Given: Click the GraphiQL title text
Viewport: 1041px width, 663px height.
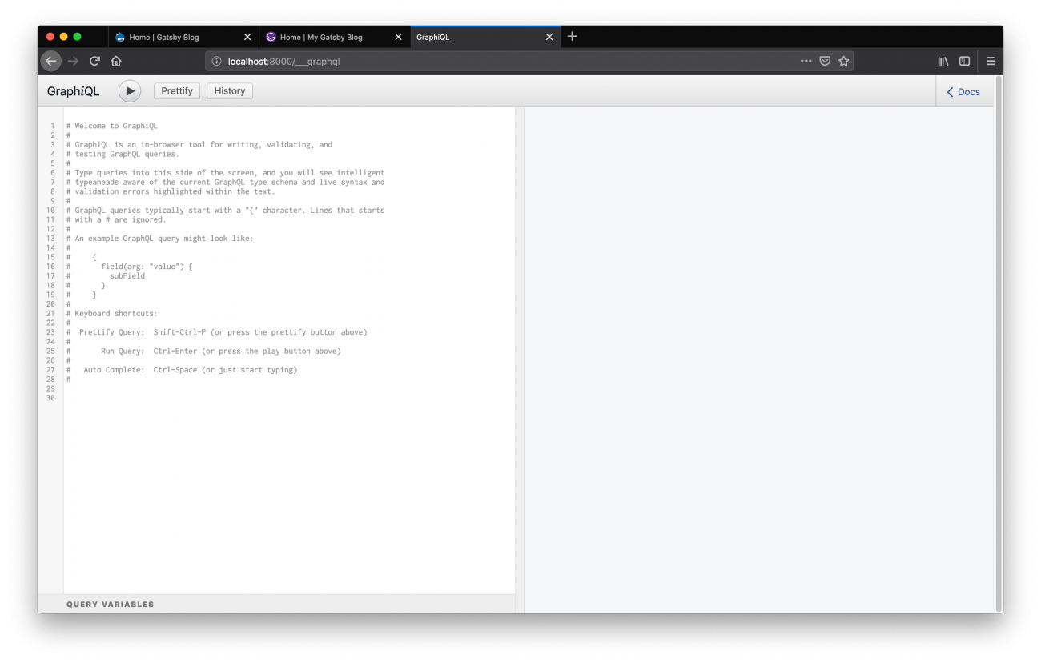Looking at the screenshot, I should (74, 91).
